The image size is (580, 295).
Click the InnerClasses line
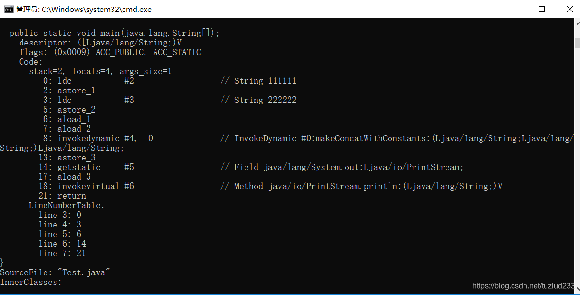pos(31,282)
